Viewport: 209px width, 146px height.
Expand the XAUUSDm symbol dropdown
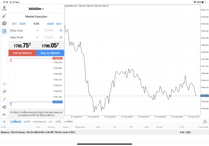36,9
